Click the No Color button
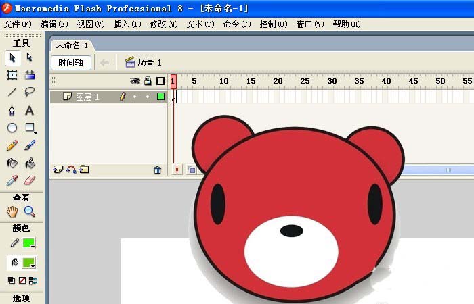Image resolution: width=474 pixels, height=304 pixels. tap(22, 280)
